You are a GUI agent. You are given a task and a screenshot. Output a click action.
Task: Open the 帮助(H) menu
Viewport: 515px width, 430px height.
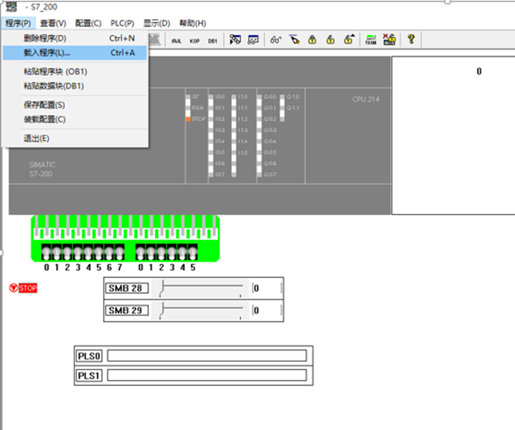(192, 24)
